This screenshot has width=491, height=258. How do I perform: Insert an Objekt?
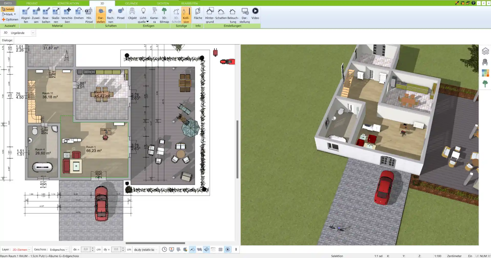(x=132, y=13)
